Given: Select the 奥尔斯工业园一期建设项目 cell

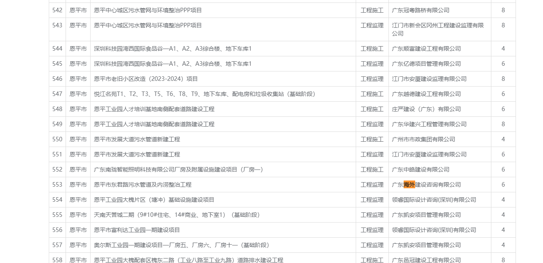Looking at the screenshot, I should [182, 245].
